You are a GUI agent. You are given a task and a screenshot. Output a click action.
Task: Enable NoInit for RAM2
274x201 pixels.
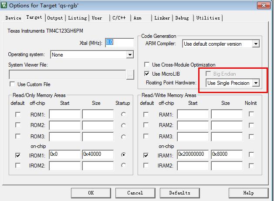[x=251, y=125]
